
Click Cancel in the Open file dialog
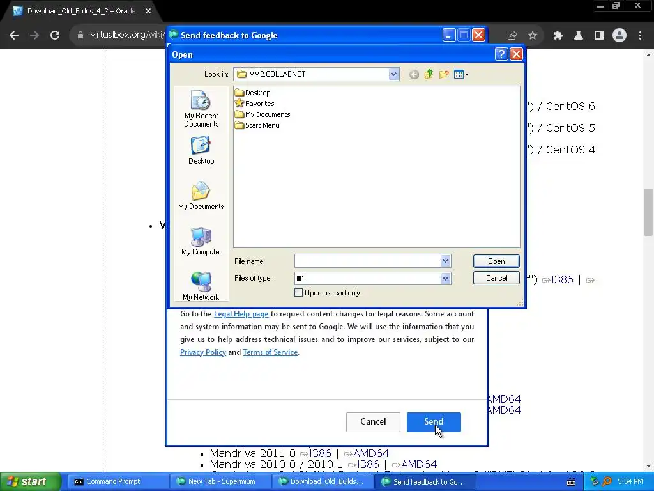[x=496, y=278]
